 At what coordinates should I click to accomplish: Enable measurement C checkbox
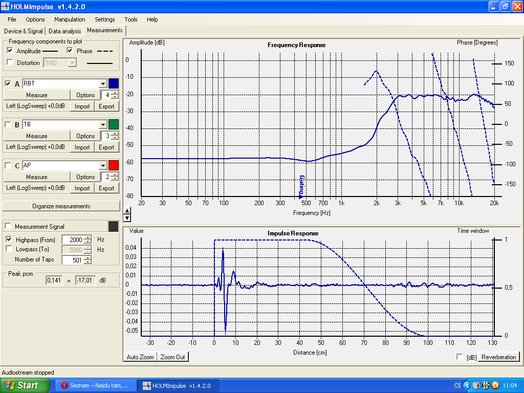point(8,165)
